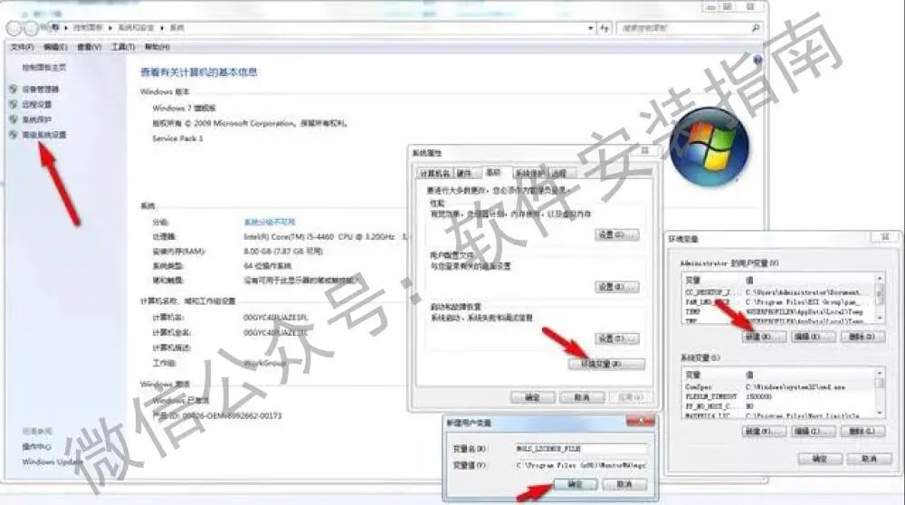Click 取消 in 新建用户变量 dialog

[x=624, y=484]
